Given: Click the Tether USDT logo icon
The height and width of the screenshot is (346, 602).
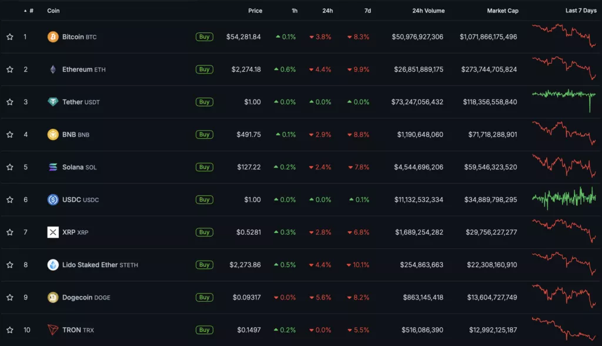Looking at the screenshot, I should coord(53,102).
